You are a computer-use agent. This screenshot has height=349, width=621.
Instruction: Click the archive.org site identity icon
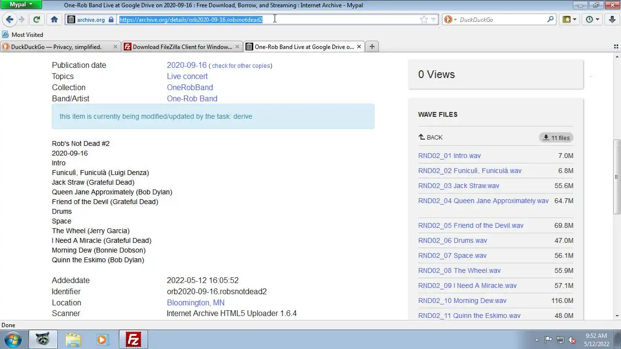coord(71,20)
